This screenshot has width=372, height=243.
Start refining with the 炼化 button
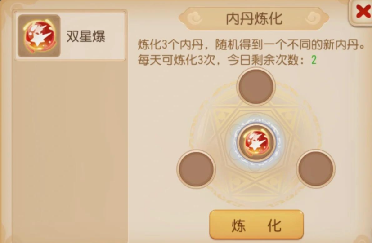pos(256,225)
